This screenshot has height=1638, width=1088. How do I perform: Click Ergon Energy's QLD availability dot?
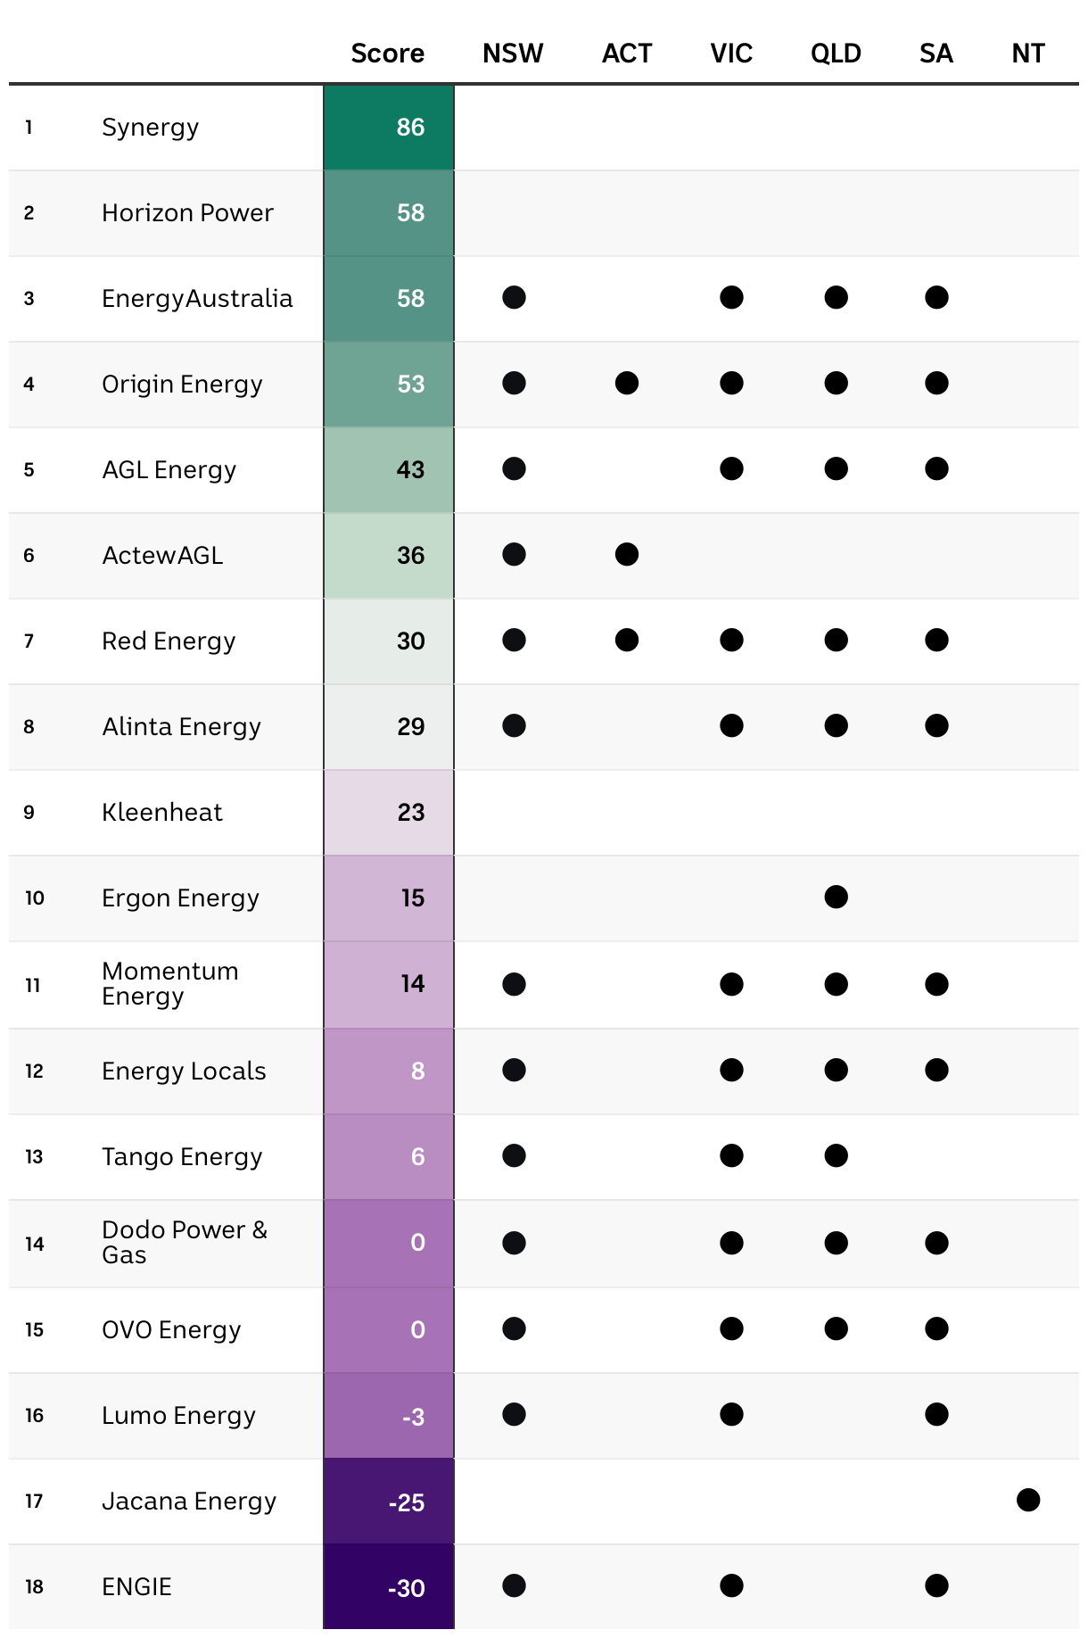[837, 898]
